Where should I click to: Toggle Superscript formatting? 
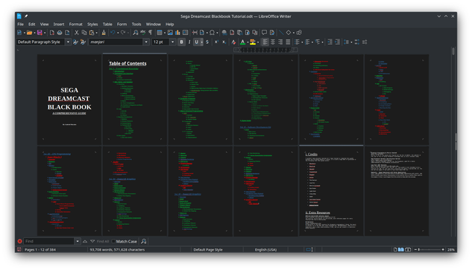[216, 42]
